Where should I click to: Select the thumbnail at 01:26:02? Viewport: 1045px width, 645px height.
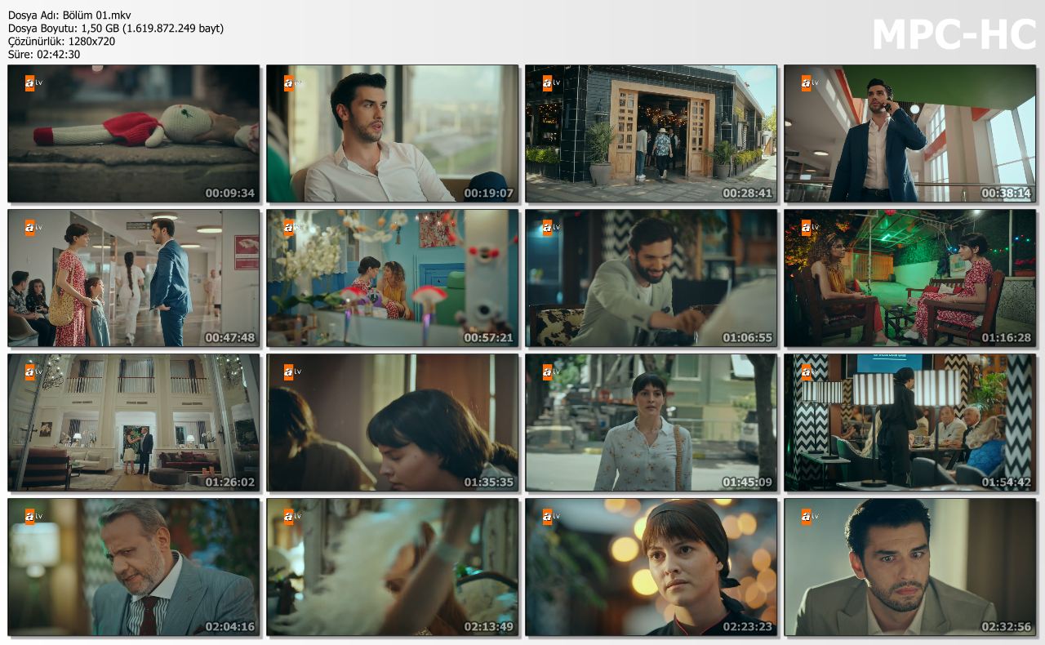pyautogui.click(x=134, y=423)
